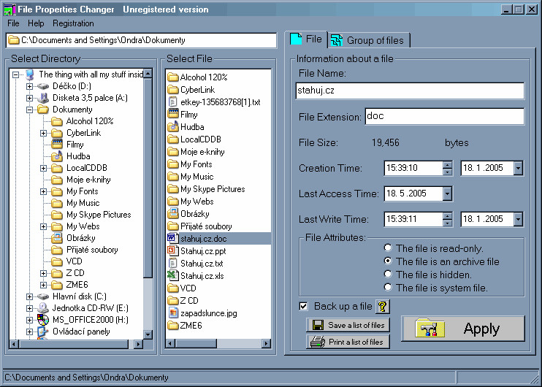Select 'The file is system file' option
Image resolution: width=542 pixels, height=387 pixels.
(x=388, y=287)
